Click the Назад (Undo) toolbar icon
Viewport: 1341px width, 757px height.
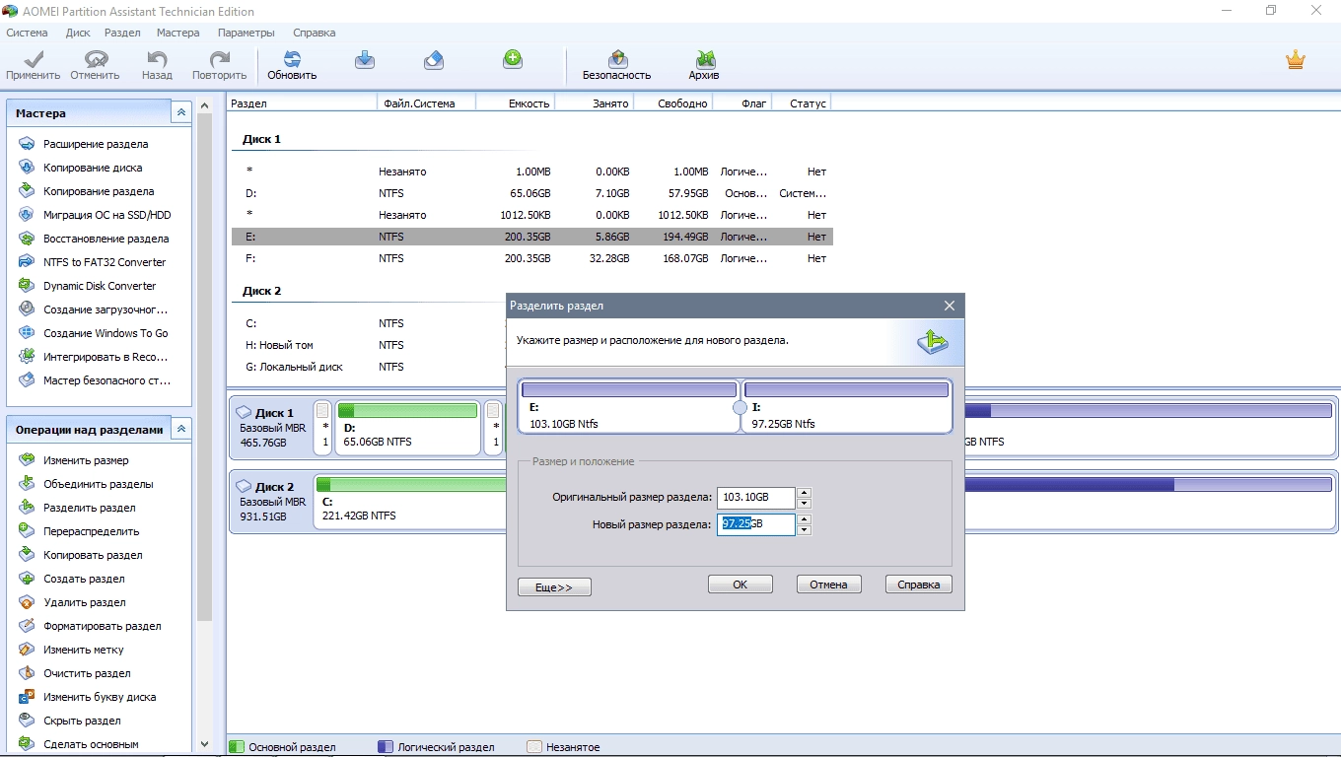click(157, 65)
